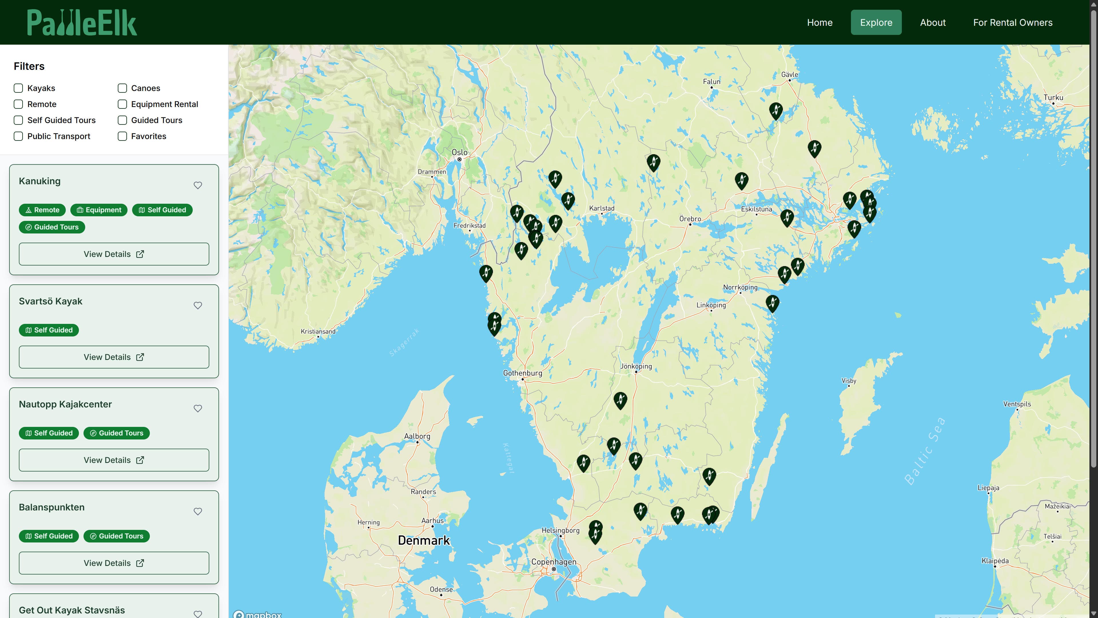The image size is (1098, 618).
Task: Click the Mapbox logo on the map
Action: [x=258, y=615]
